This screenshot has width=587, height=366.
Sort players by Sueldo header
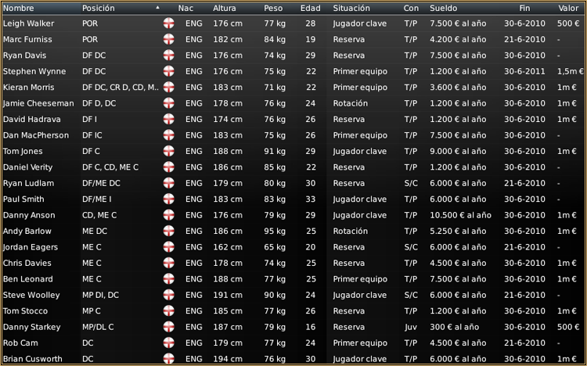click(x=443, y=8)
